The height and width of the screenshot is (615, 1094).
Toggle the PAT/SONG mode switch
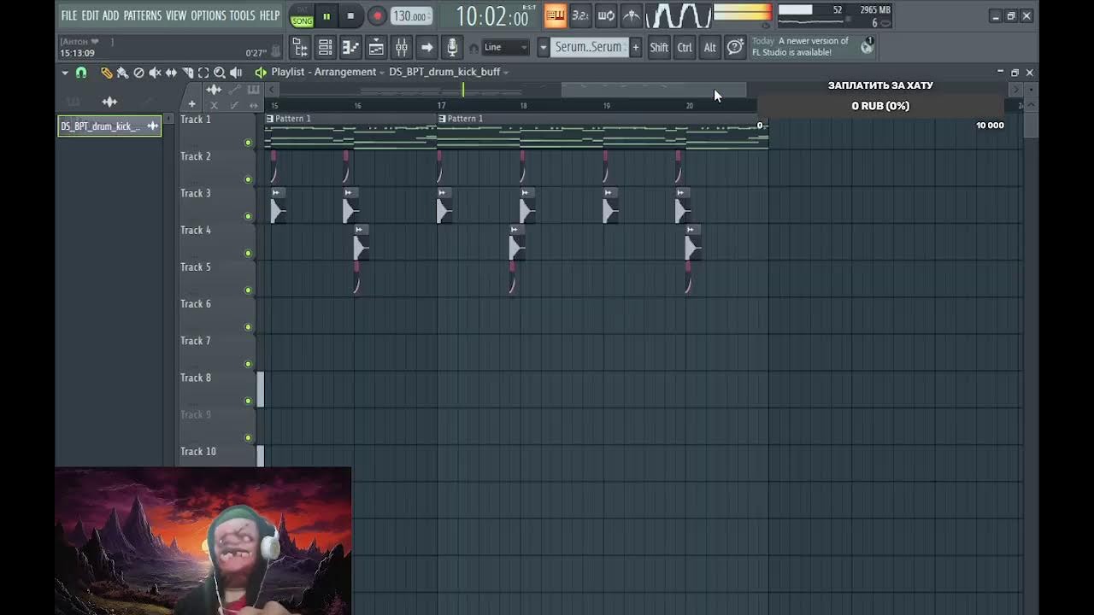click(x=301, y=16)
